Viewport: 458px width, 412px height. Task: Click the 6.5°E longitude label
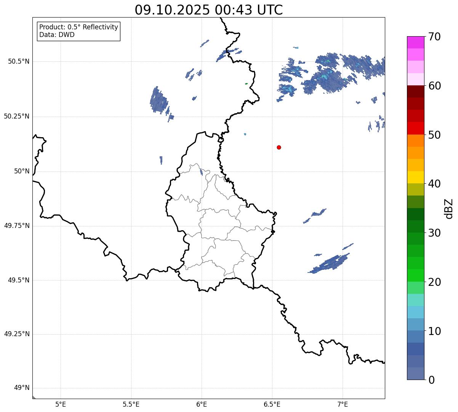pos(272,404)
